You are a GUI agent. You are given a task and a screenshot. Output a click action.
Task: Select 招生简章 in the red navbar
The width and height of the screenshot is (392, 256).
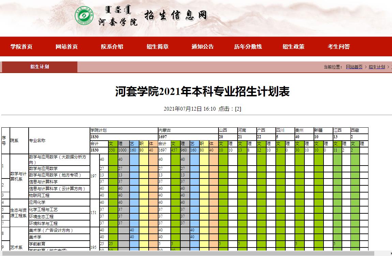coord(157,47)
